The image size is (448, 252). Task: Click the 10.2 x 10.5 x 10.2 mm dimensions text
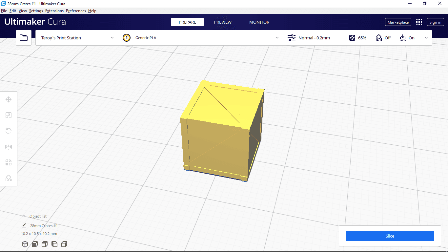(39, 234)
